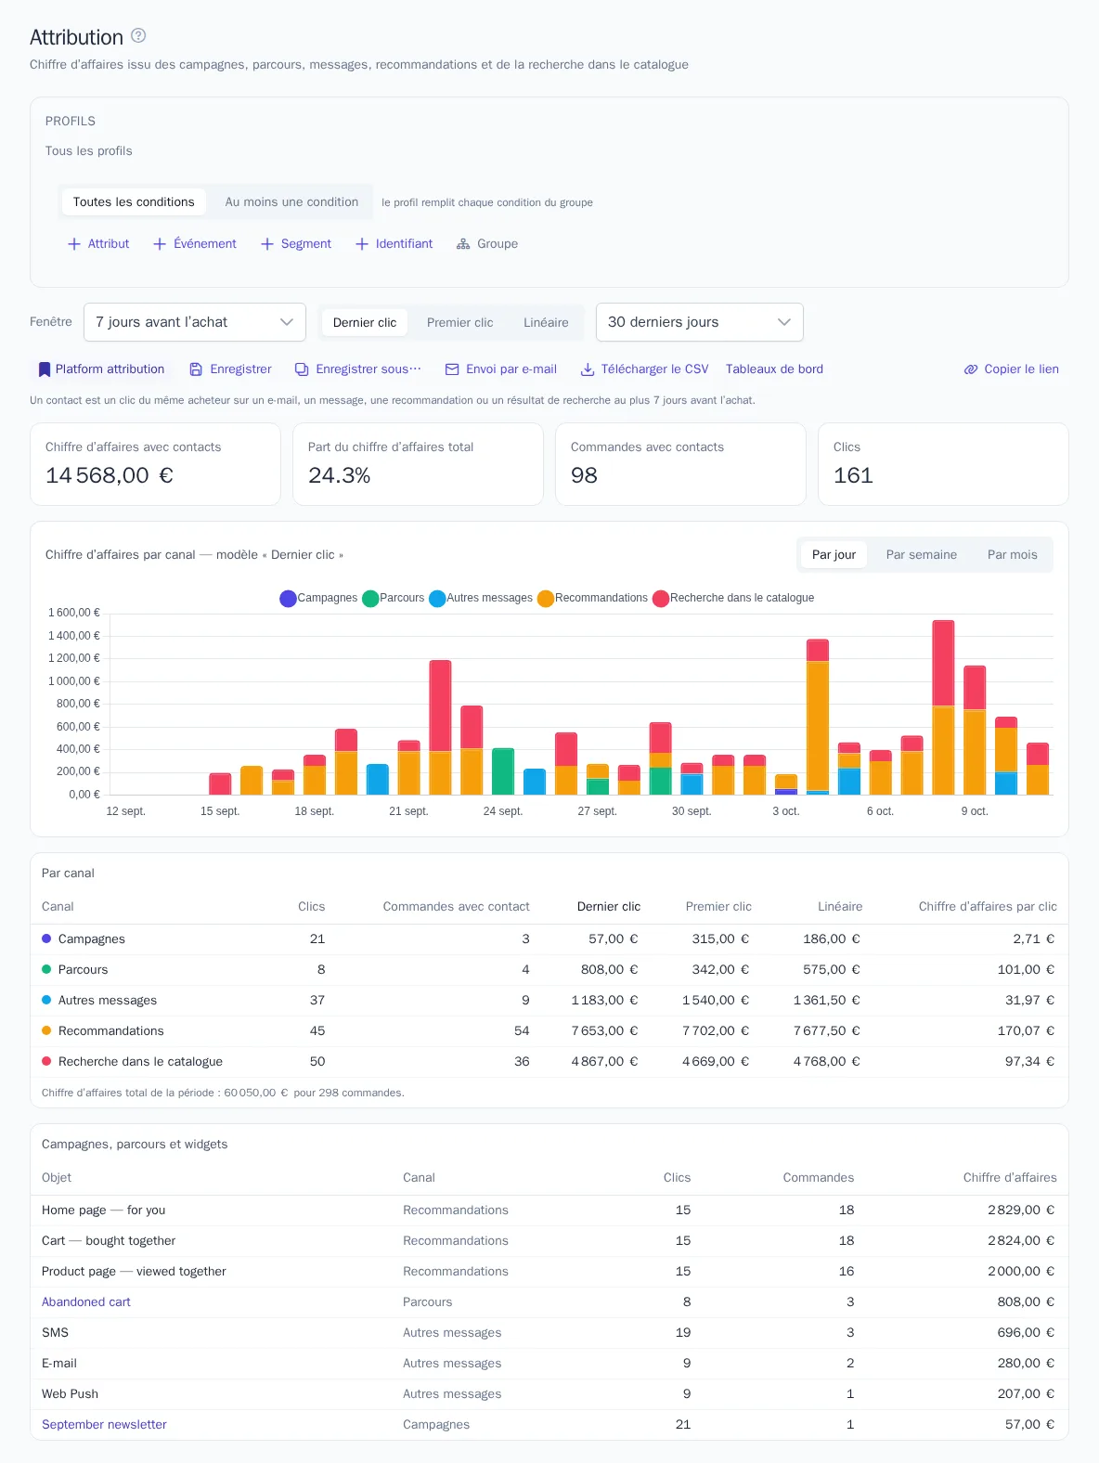The width and height of the screenshot is (1099, 1463).
Task: Click the envelope icon for Envoi par e-mail
Action: (452, 369)
